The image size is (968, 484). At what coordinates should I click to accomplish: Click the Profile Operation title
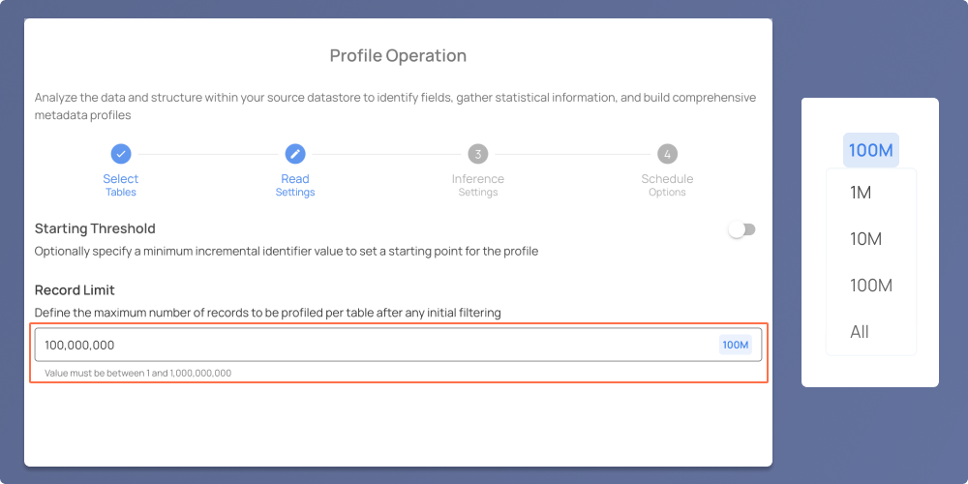pyautogui.click(x=398, y=55)
